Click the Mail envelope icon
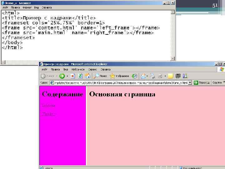This screenshot has width=225, height=169. click(x=143, y=76)
